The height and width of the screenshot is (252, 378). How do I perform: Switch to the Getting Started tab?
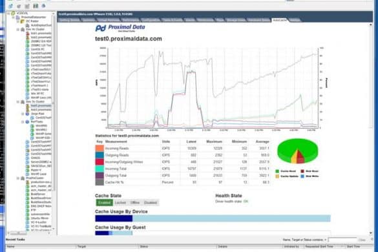coord(69,20)
